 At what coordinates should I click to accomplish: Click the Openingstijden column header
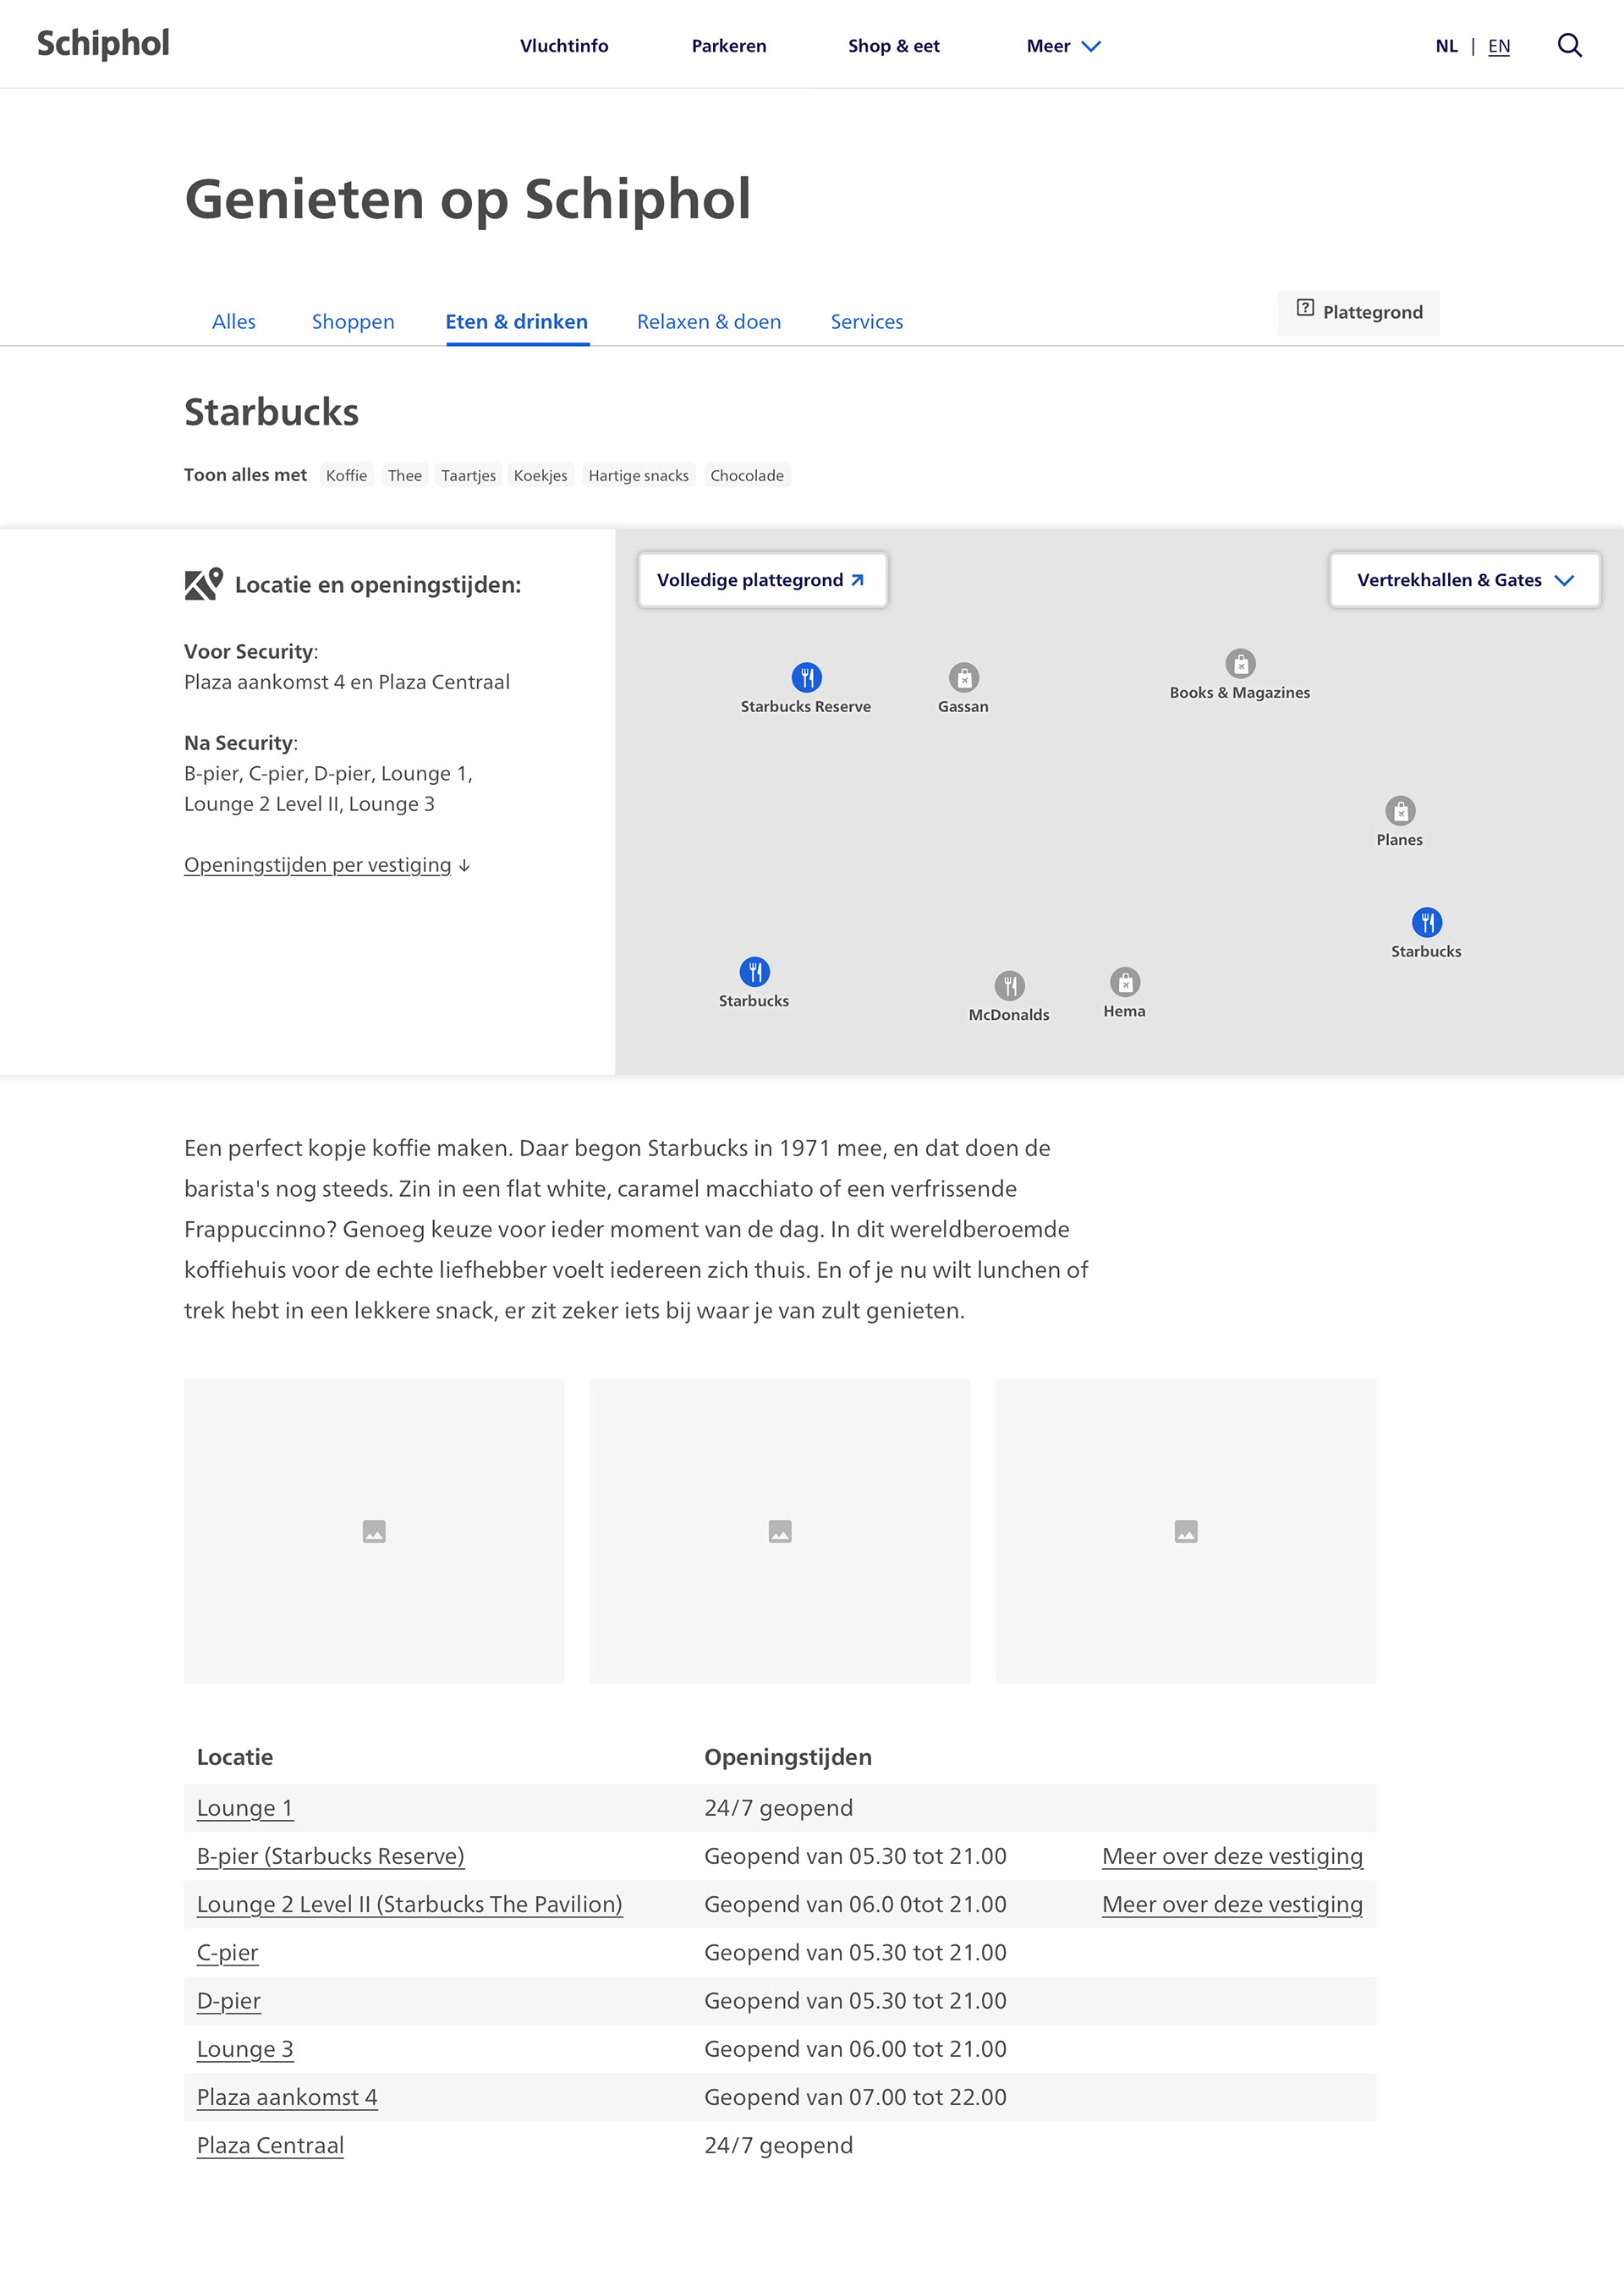[788, 1757]
